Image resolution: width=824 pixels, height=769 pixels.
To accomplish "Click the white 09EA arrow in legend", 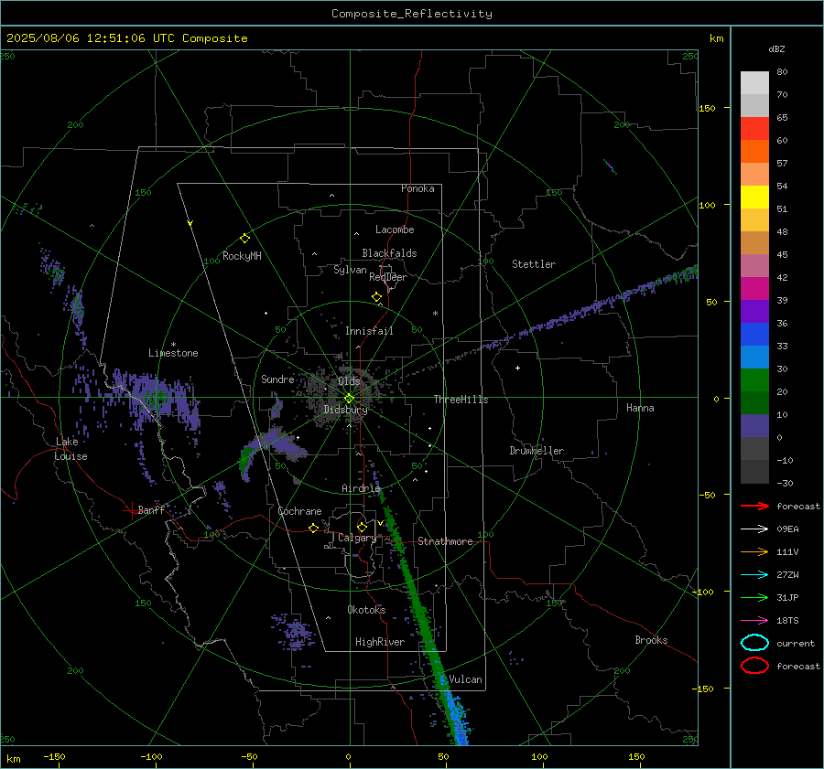I will click(754, 529).
